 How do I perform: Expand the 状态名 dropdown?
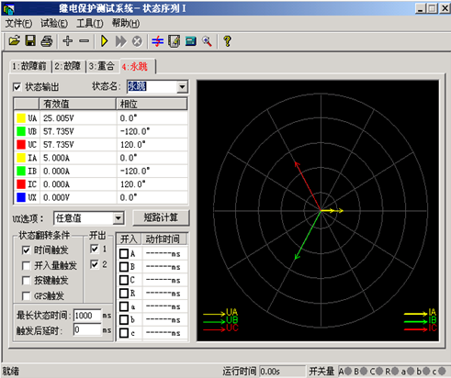point(182,87)
